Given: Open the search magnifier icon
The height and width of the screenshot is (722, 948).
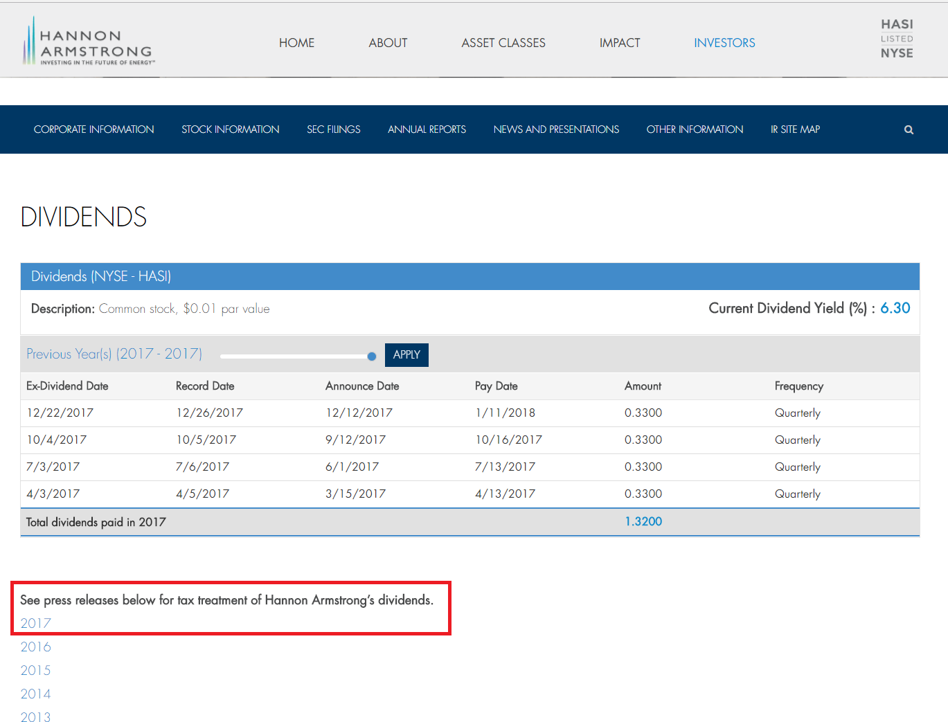Looking at the screenshot, I should [909, 129].
